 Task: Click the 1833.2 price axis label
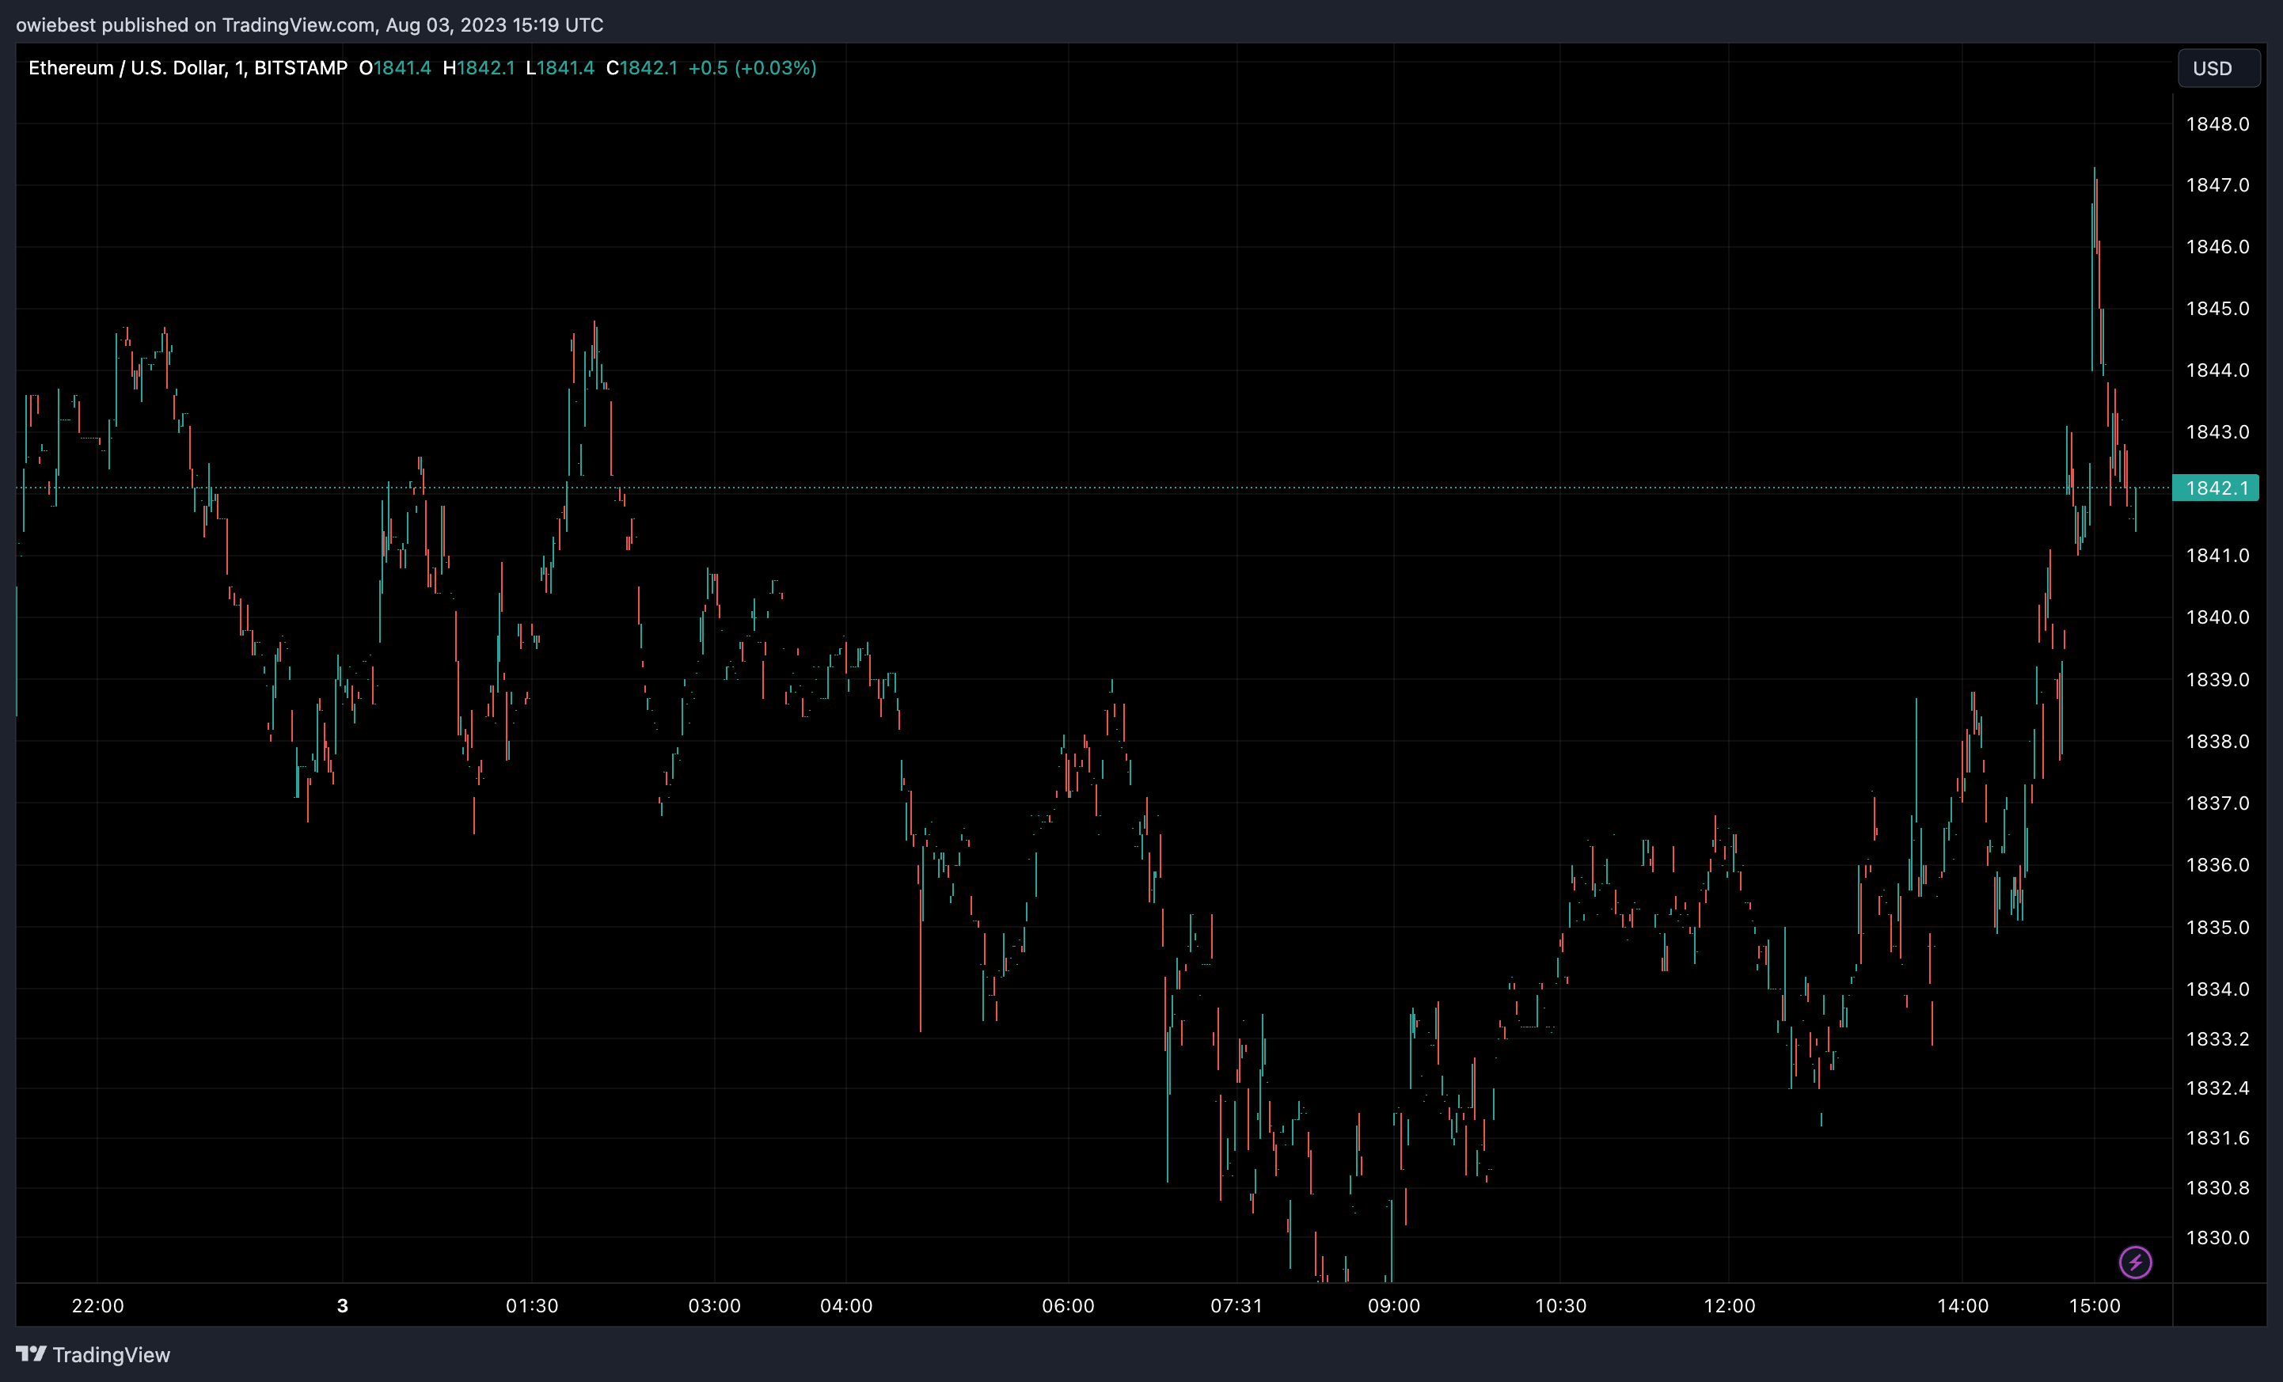point(2217,1039)
